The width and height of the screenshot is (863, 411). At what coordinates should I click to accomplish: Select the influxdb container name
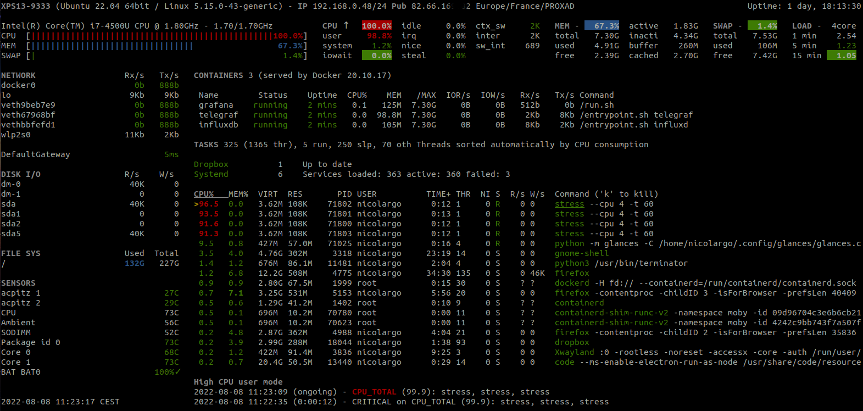218,125
